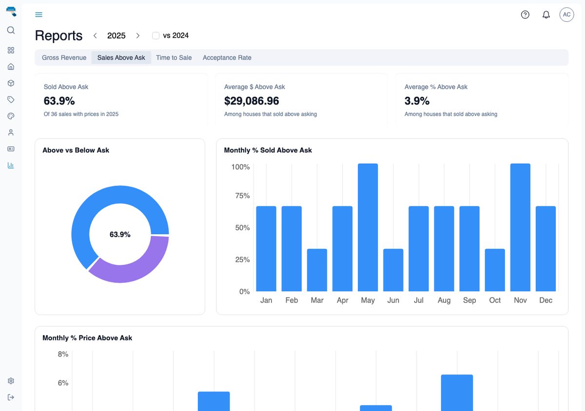585x411 pixels.
Task: Click the Oct bar in Monthly % Sold chart
Action: pyautogui.click(x=495, y=270)
